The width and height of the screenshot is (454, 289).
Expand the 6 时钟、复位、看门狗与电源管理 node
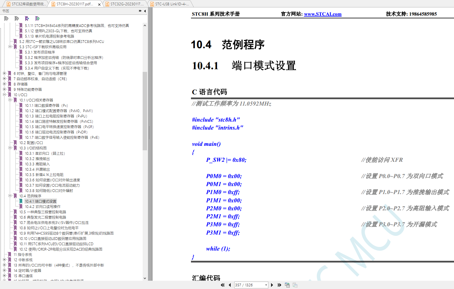[4, 73]
